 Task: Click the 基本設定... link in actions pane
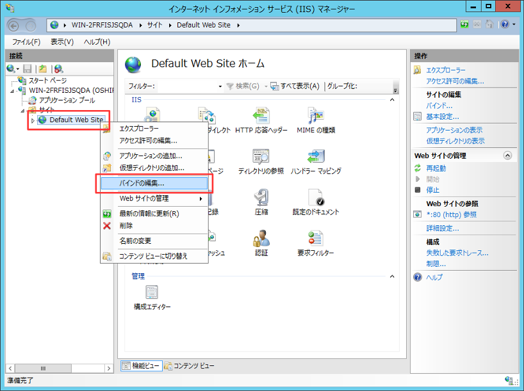tap(443, 116)
